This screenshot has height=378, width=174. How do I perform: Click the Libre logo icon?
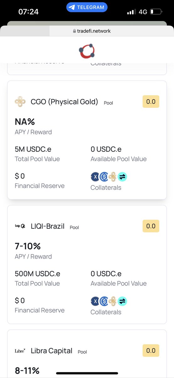pos(20,351)
